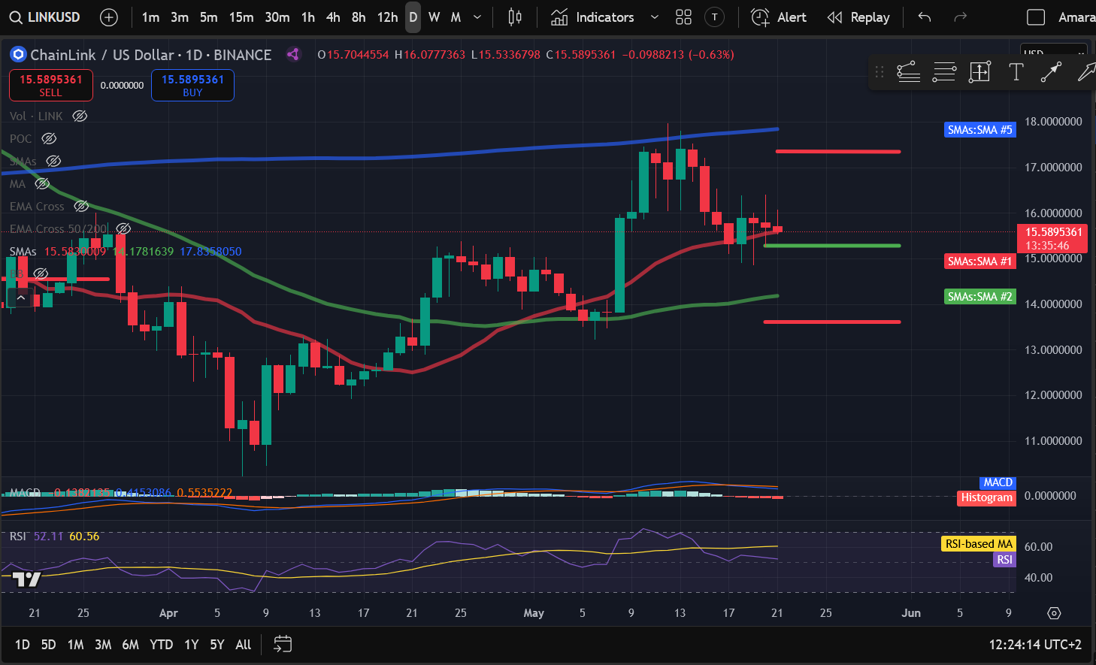Click the ChainLink symbol logo
Image resolution: width=1096 pixels, height=665 pixels.
tap(18, 54)
